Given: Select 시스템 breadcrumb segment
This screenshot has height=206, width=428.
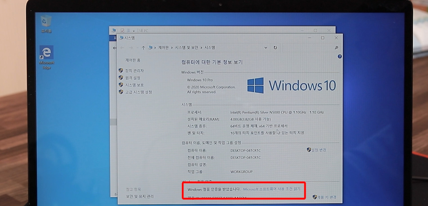Looking at the screenshot, I should click(210, 48).
